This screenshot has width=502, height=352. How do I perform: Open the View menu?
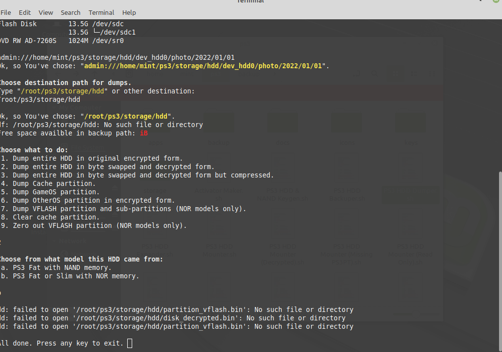click(x=46, y=12)
